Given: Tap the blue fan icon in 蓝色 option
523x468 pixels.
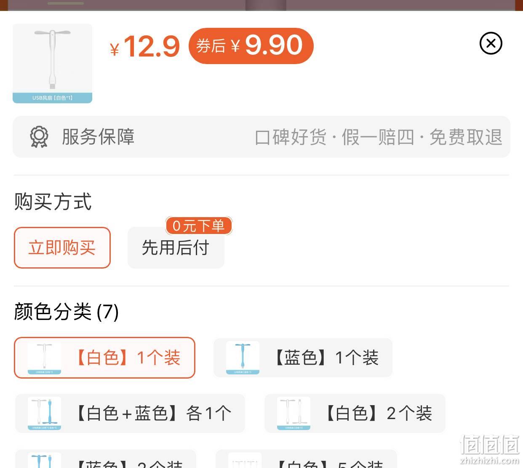Looking at the screenshot, I should [x=243, y=358].
